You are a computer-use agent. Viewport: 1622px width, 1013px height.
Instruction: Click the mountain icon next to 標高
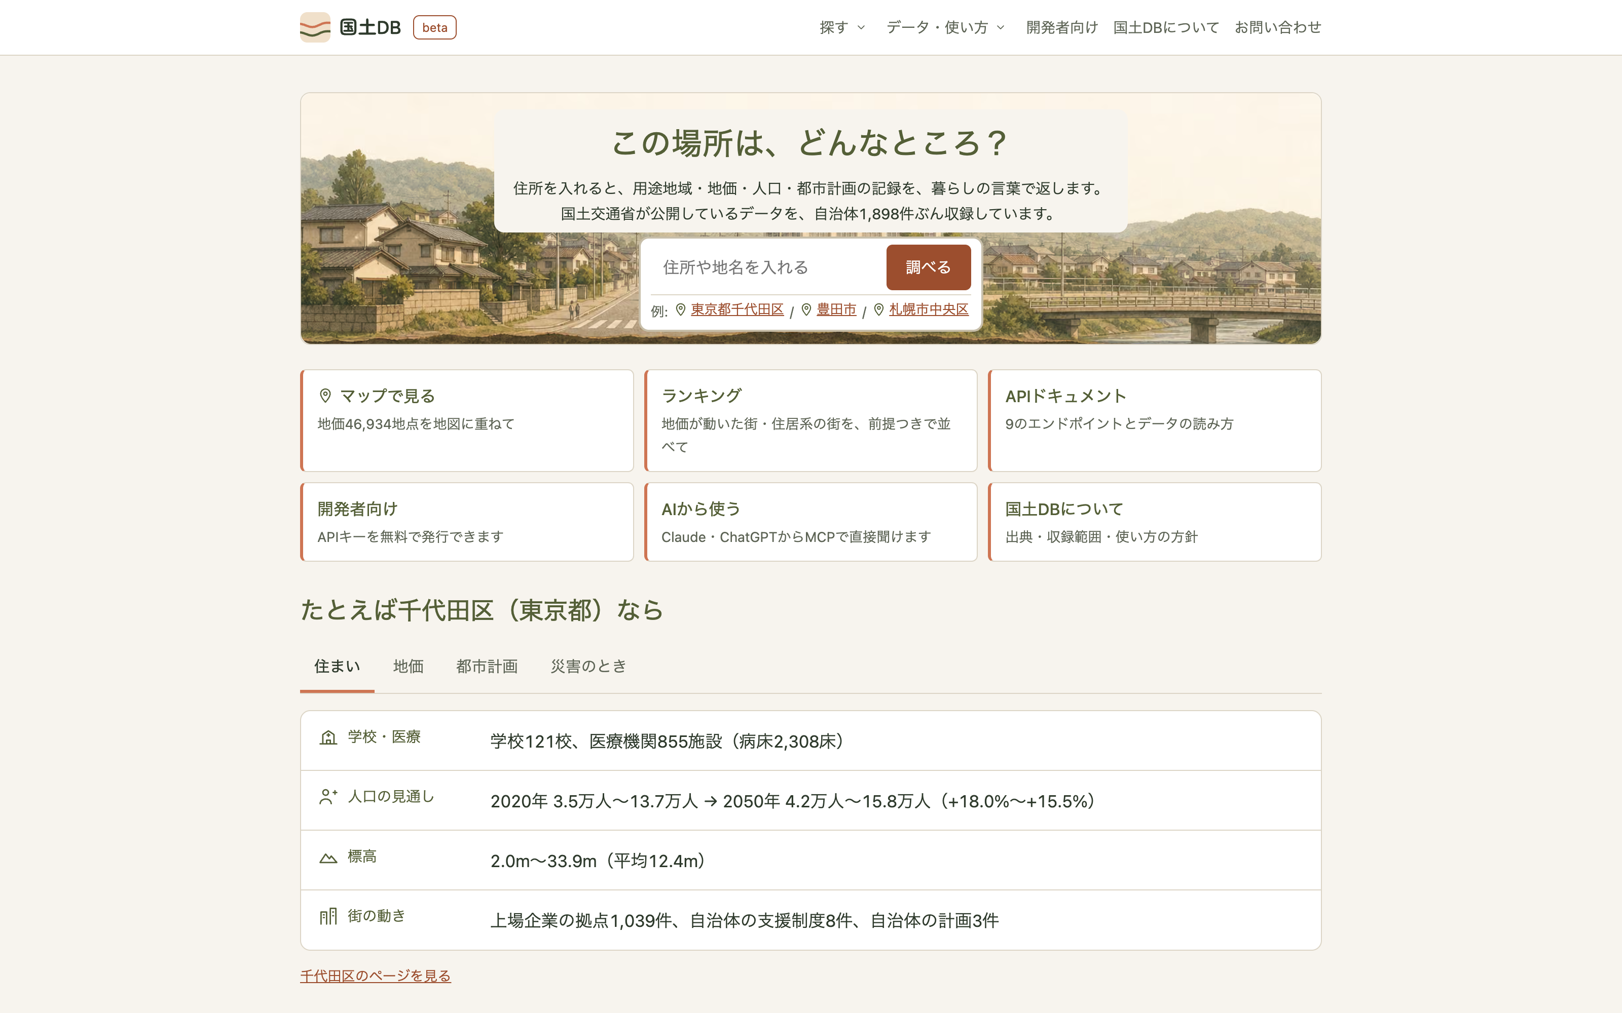pos(328,857)
